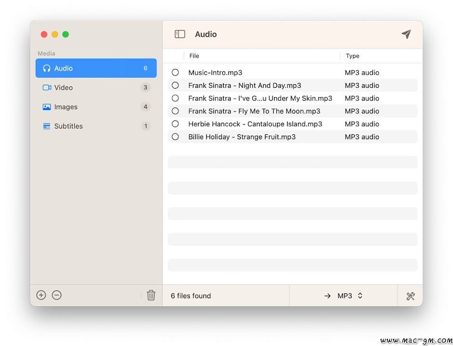The width and height of the screenshot is (453, 346).
Task: Click Frank Sinatra - I've G...u Under My Skin.mp3
Action: (260, 98)
